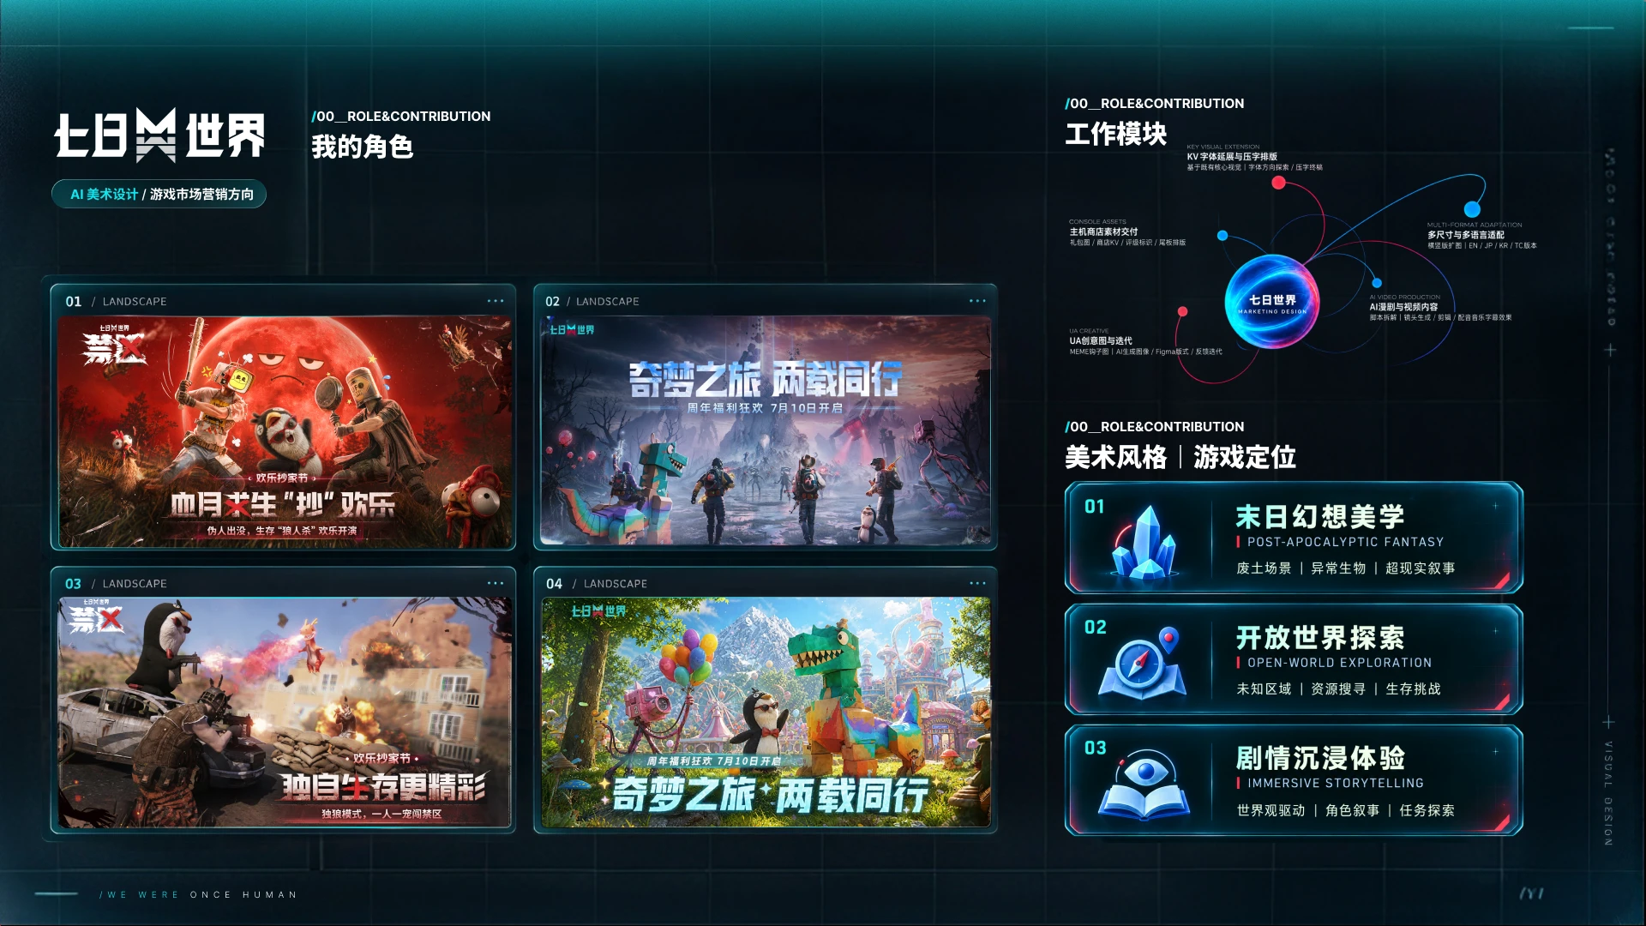
Task: Click the blue node above 多尺寸与多语言适配
Action: pos(1472,209)
